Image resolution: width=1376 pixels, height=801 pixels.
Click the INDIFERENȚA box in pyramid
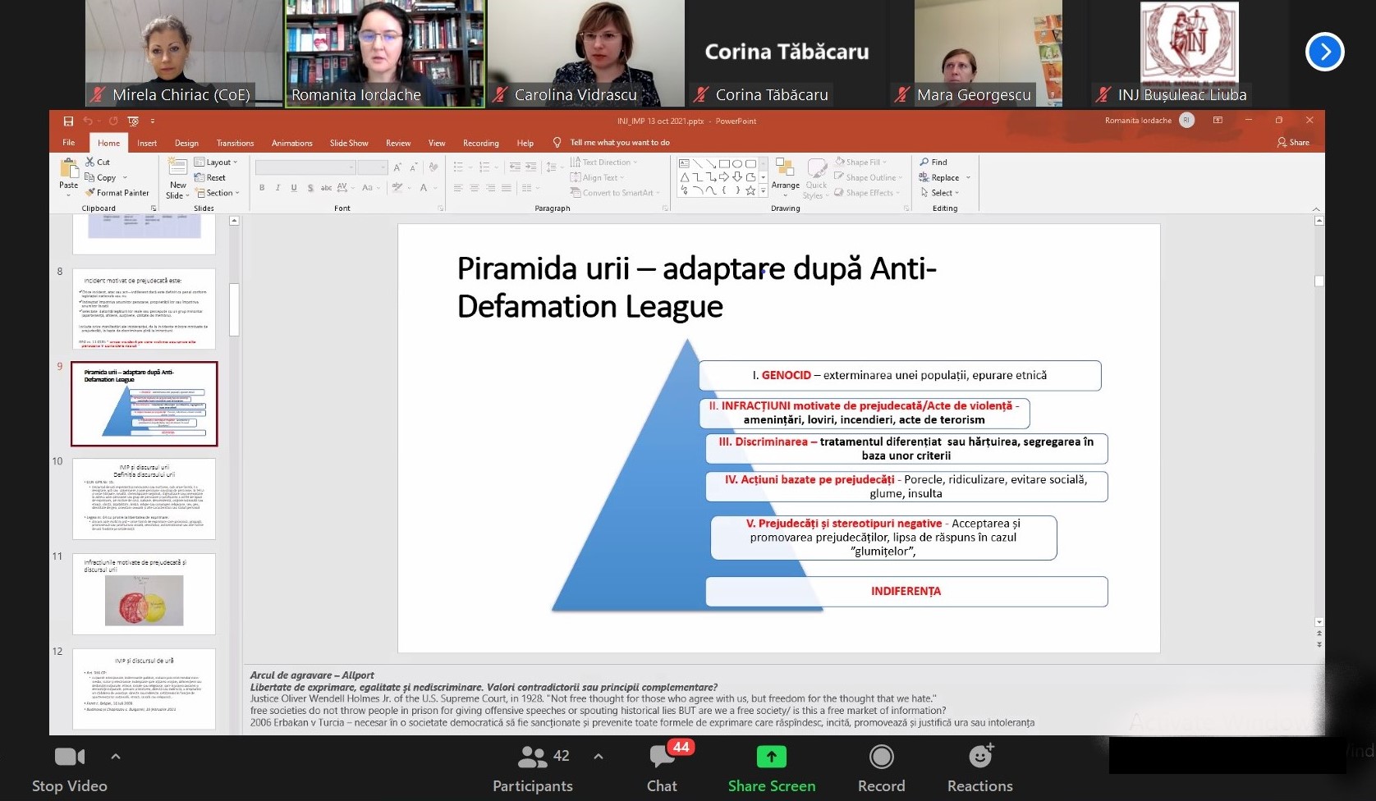[906, 592]
